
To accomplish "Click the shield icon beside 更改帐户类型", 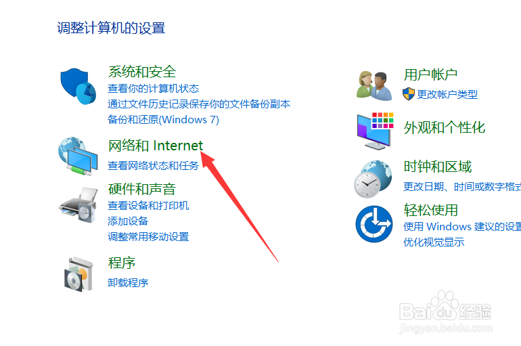I will click(409, 94).
